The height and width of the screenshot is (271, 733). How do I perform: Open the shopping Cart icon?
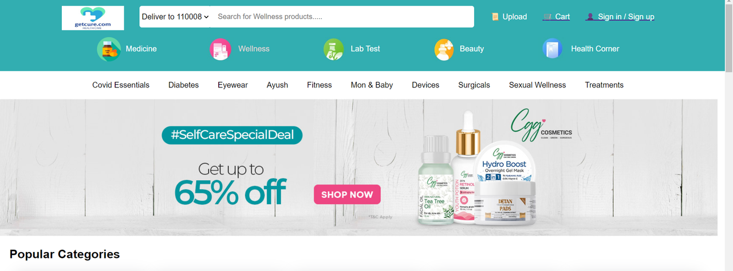tap(547, 17)
